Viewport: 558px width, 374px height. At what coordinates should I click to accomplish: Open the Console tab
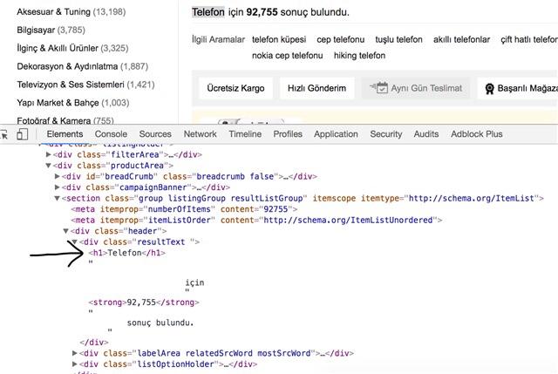(x=111, y=134)
